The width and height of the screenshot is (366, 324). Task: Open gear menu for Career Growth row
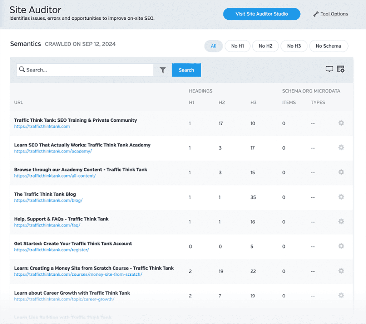tap(341, 295)
